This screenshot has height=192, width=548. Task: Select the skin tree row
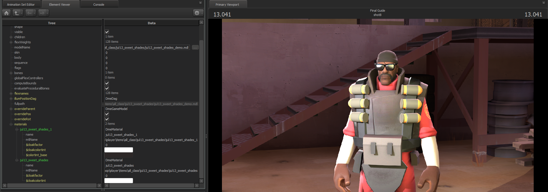[17, 52]
